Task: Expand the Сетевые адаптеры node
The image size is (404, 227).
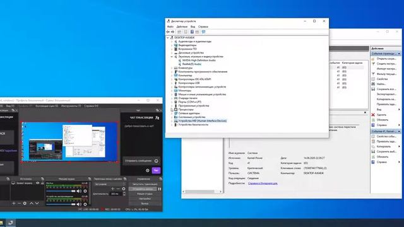Action: click(172, 113)
